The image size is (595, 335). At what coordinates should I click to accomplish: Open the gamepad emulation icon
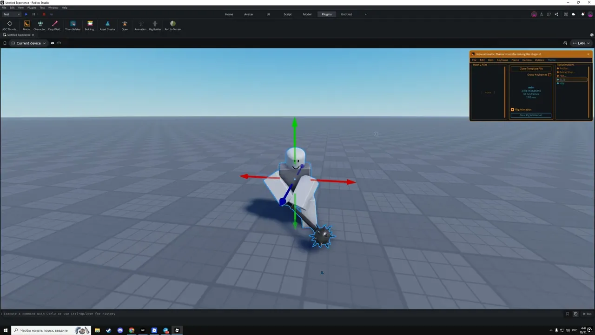[x=53, y=43]
